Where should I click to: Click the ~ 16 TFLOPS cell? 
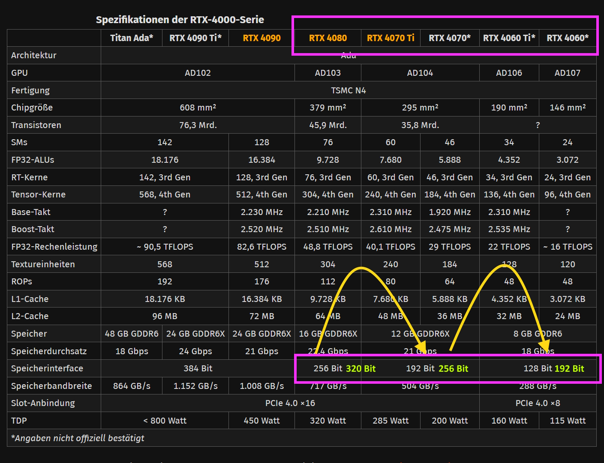coord(568,247)
